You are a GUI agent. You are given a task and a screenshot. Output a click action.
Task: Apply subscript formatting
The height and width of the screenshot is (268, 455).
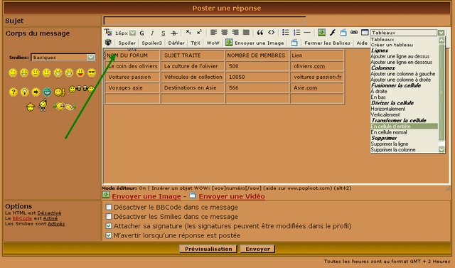pyautogui.click(x=188, y=33)
